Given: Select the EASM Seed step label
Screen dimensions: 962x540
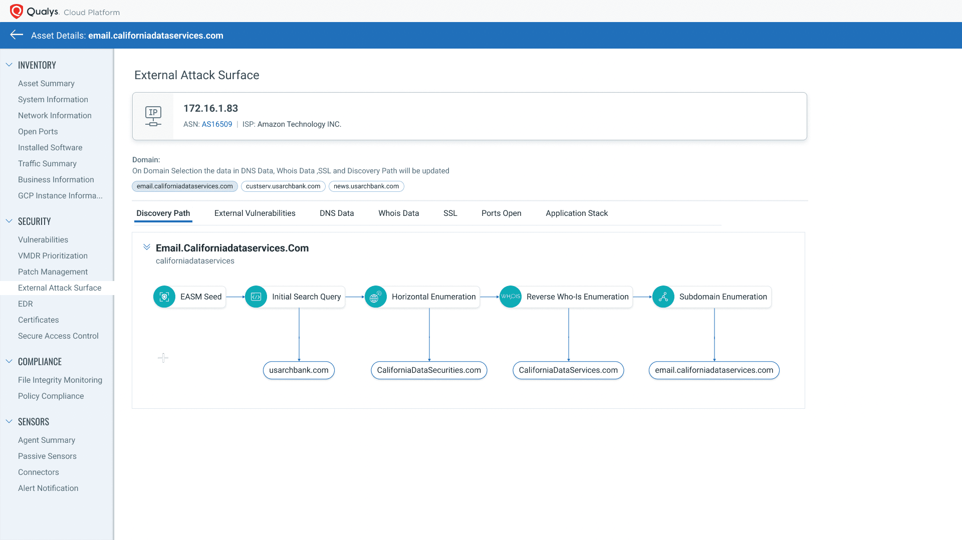Looking at the screenshot, I should click(x=201, y=297).
